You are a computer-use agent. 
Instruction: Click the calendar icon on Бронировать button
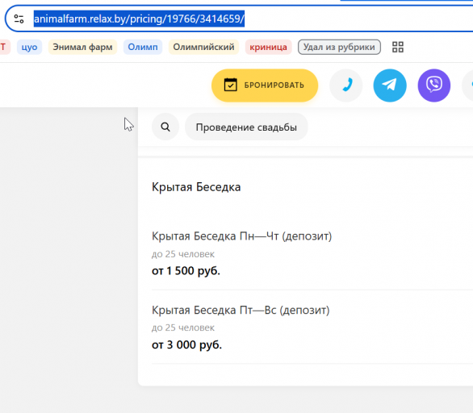(x=231, y=85)
